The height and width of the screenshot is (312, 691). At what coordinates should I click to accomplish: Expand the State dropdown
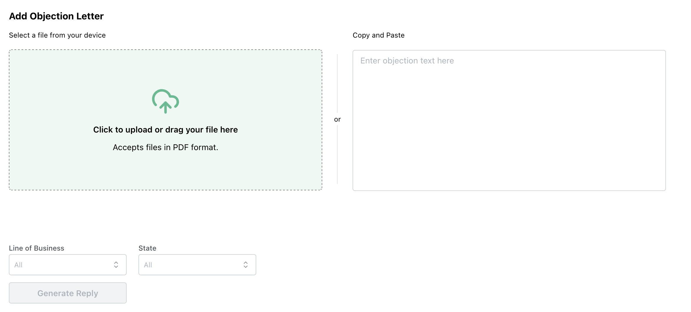197,265
